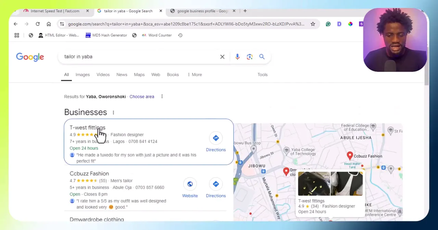The width and height of the screenshot is (438, 230).
Task: Open the News results tab
Action: click(122, 74)
